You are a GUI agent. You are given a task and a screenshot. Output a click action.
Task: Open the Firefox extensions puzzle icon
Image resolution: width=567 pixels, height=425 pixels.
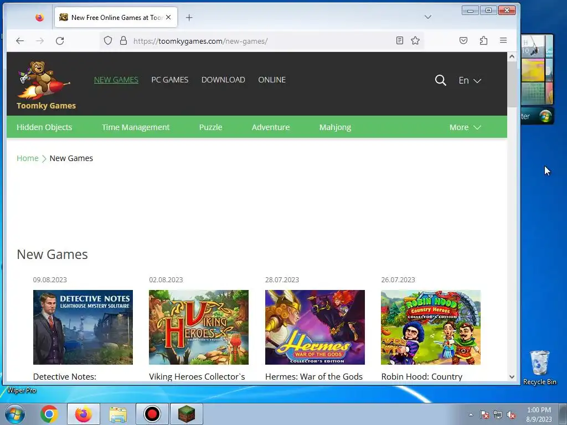tap(483, 40)
